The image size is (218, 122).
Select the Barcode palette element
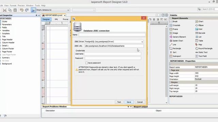point(200,33)
